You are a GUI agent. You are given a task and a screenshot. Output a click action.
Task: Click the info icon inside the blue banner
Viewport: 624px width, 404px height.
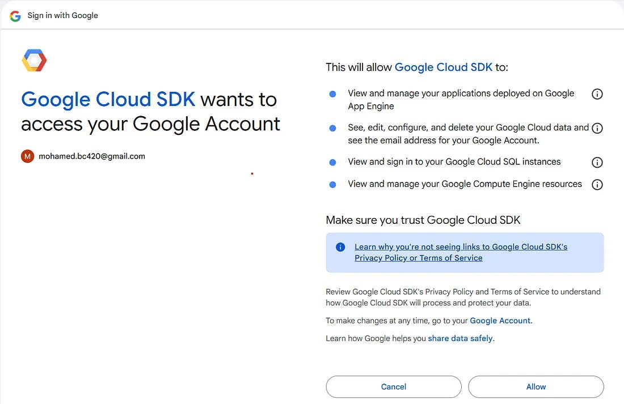coord(340,246)
